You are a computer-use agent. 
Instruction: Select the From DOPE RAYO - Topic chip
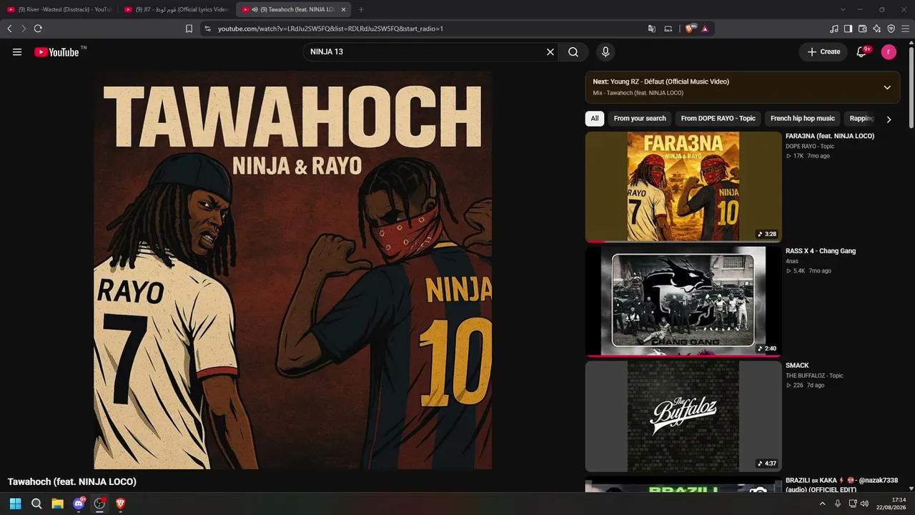718,119
